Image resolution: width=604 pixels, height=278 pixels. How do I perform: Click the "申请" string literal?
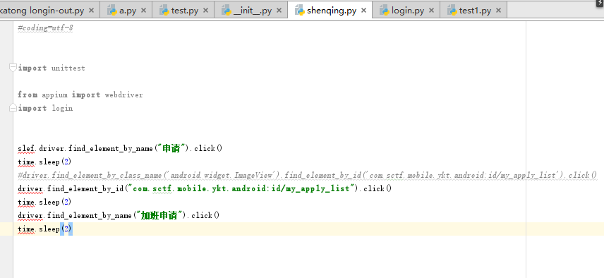click(171, 148)
